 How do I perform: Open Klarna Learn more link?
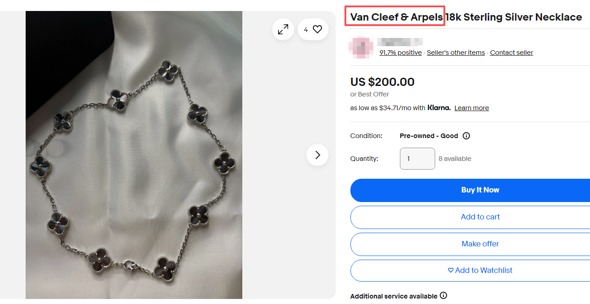pyautogui.click(x=471, y=108)
